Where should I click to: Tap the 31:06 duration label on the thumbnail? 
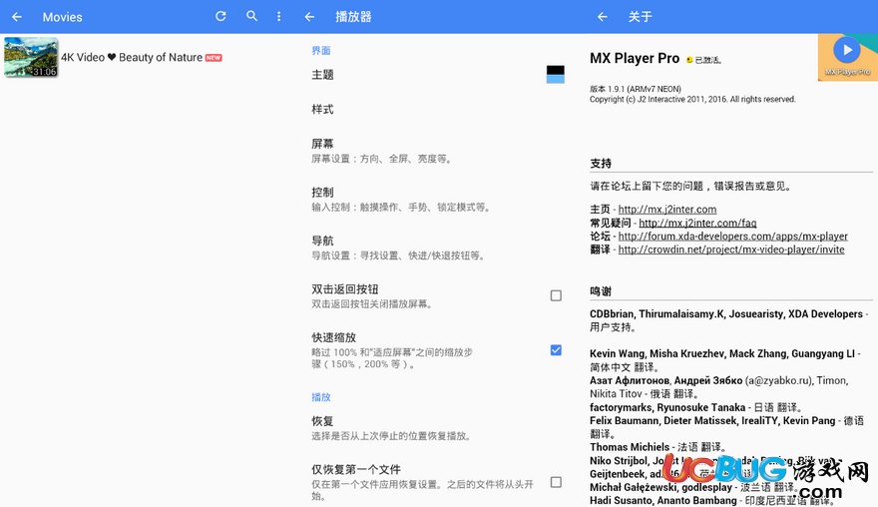click(x=44, y=72)
